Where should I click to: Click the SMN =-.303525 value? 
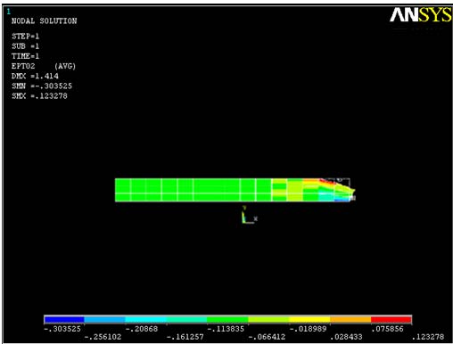click(42, 86)
